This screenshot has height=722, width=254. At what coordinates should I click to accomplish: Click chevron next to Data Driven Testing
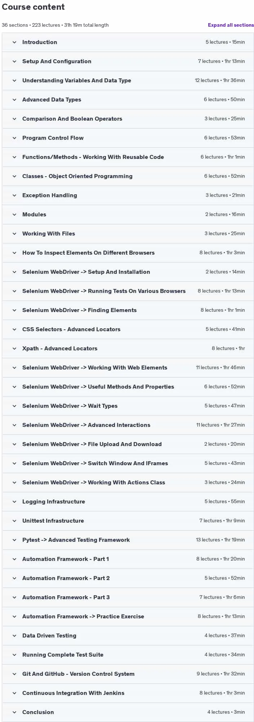pyautogui.click(x=14, y=636)
